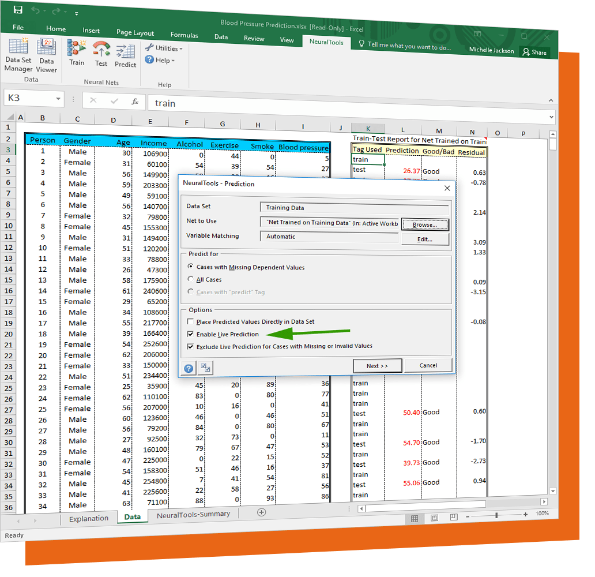Click the zoom in plus icon
The image size is (595, 577).
point(525,514)
